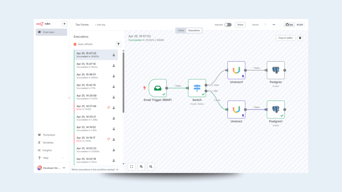Image resolution: width=342 pixels, height=192 pixels.
Task: Click the executions list scrollbar
Action: pos(123,83)
